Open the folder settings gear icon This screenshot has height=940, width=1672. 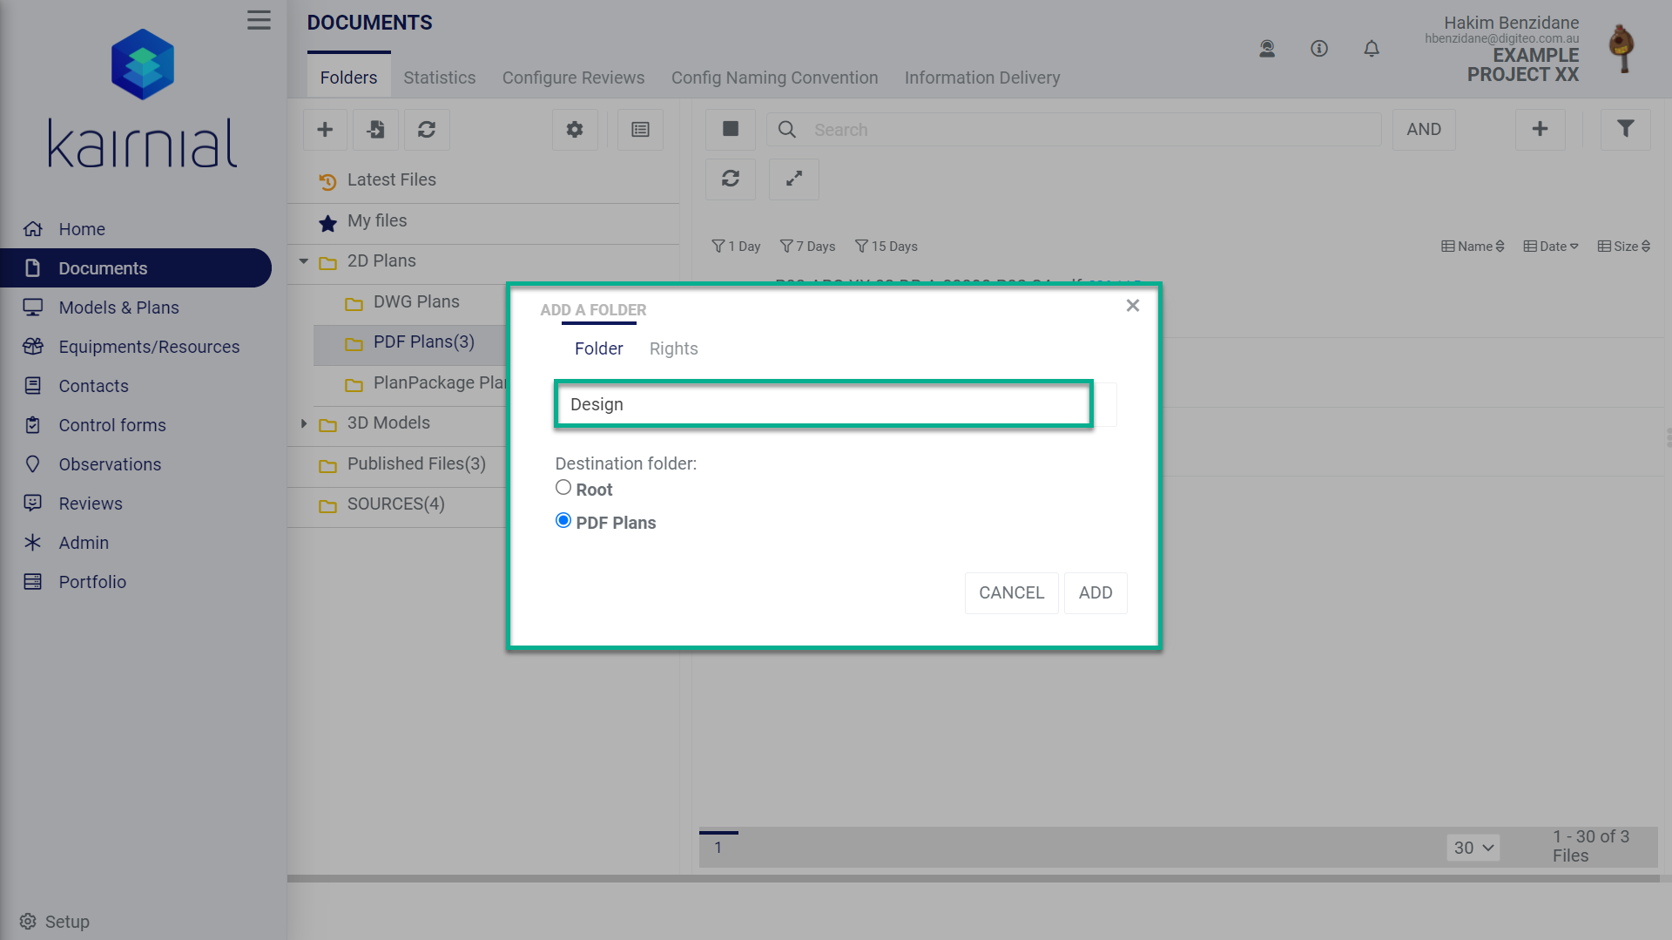point(575,129)
